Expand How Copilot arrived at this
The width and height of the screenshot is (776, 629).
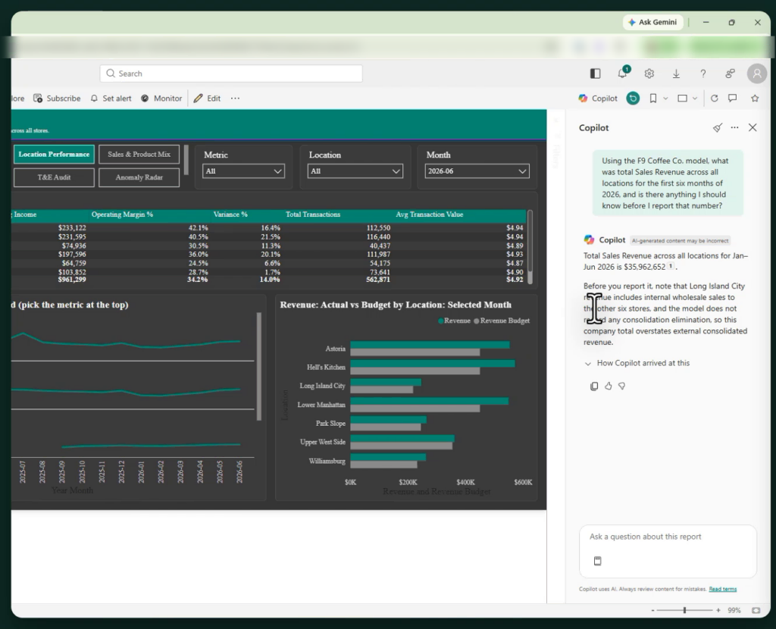(637, 363)
